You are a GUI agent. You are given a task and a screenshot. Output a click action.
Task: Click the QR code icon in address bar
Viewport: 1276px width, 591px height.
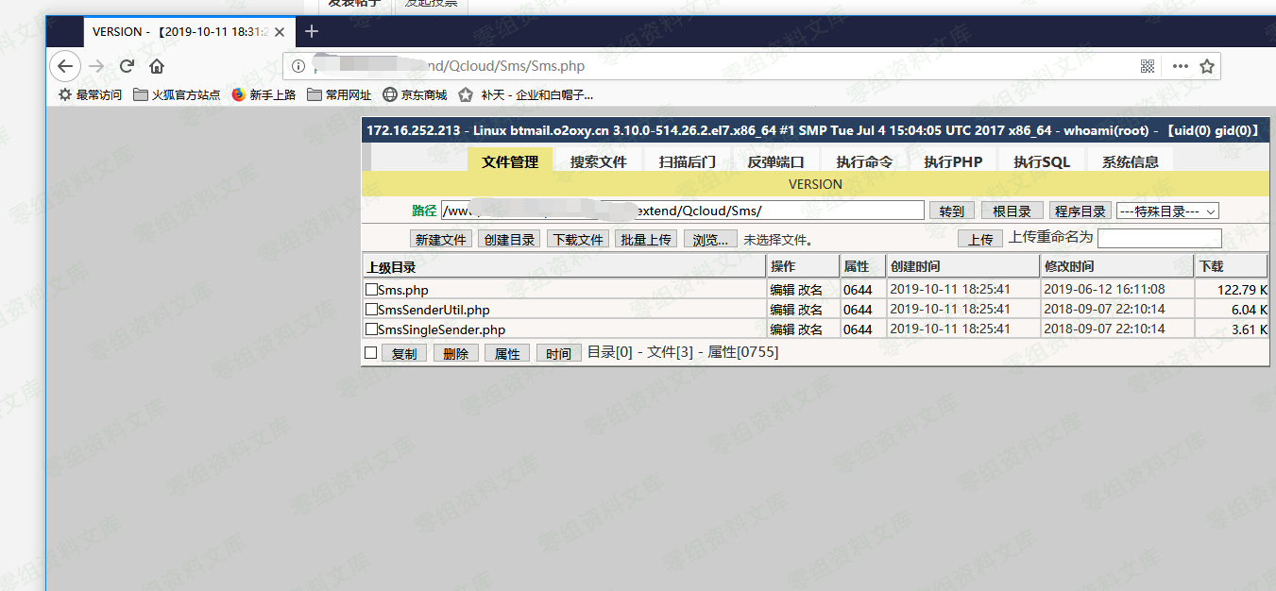[x=1148, y=66]
